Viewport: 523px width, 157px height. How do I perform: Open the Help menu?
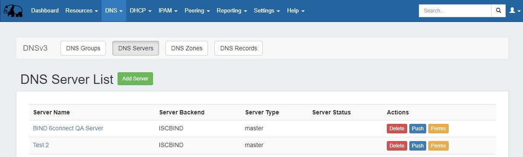[296, 11]
